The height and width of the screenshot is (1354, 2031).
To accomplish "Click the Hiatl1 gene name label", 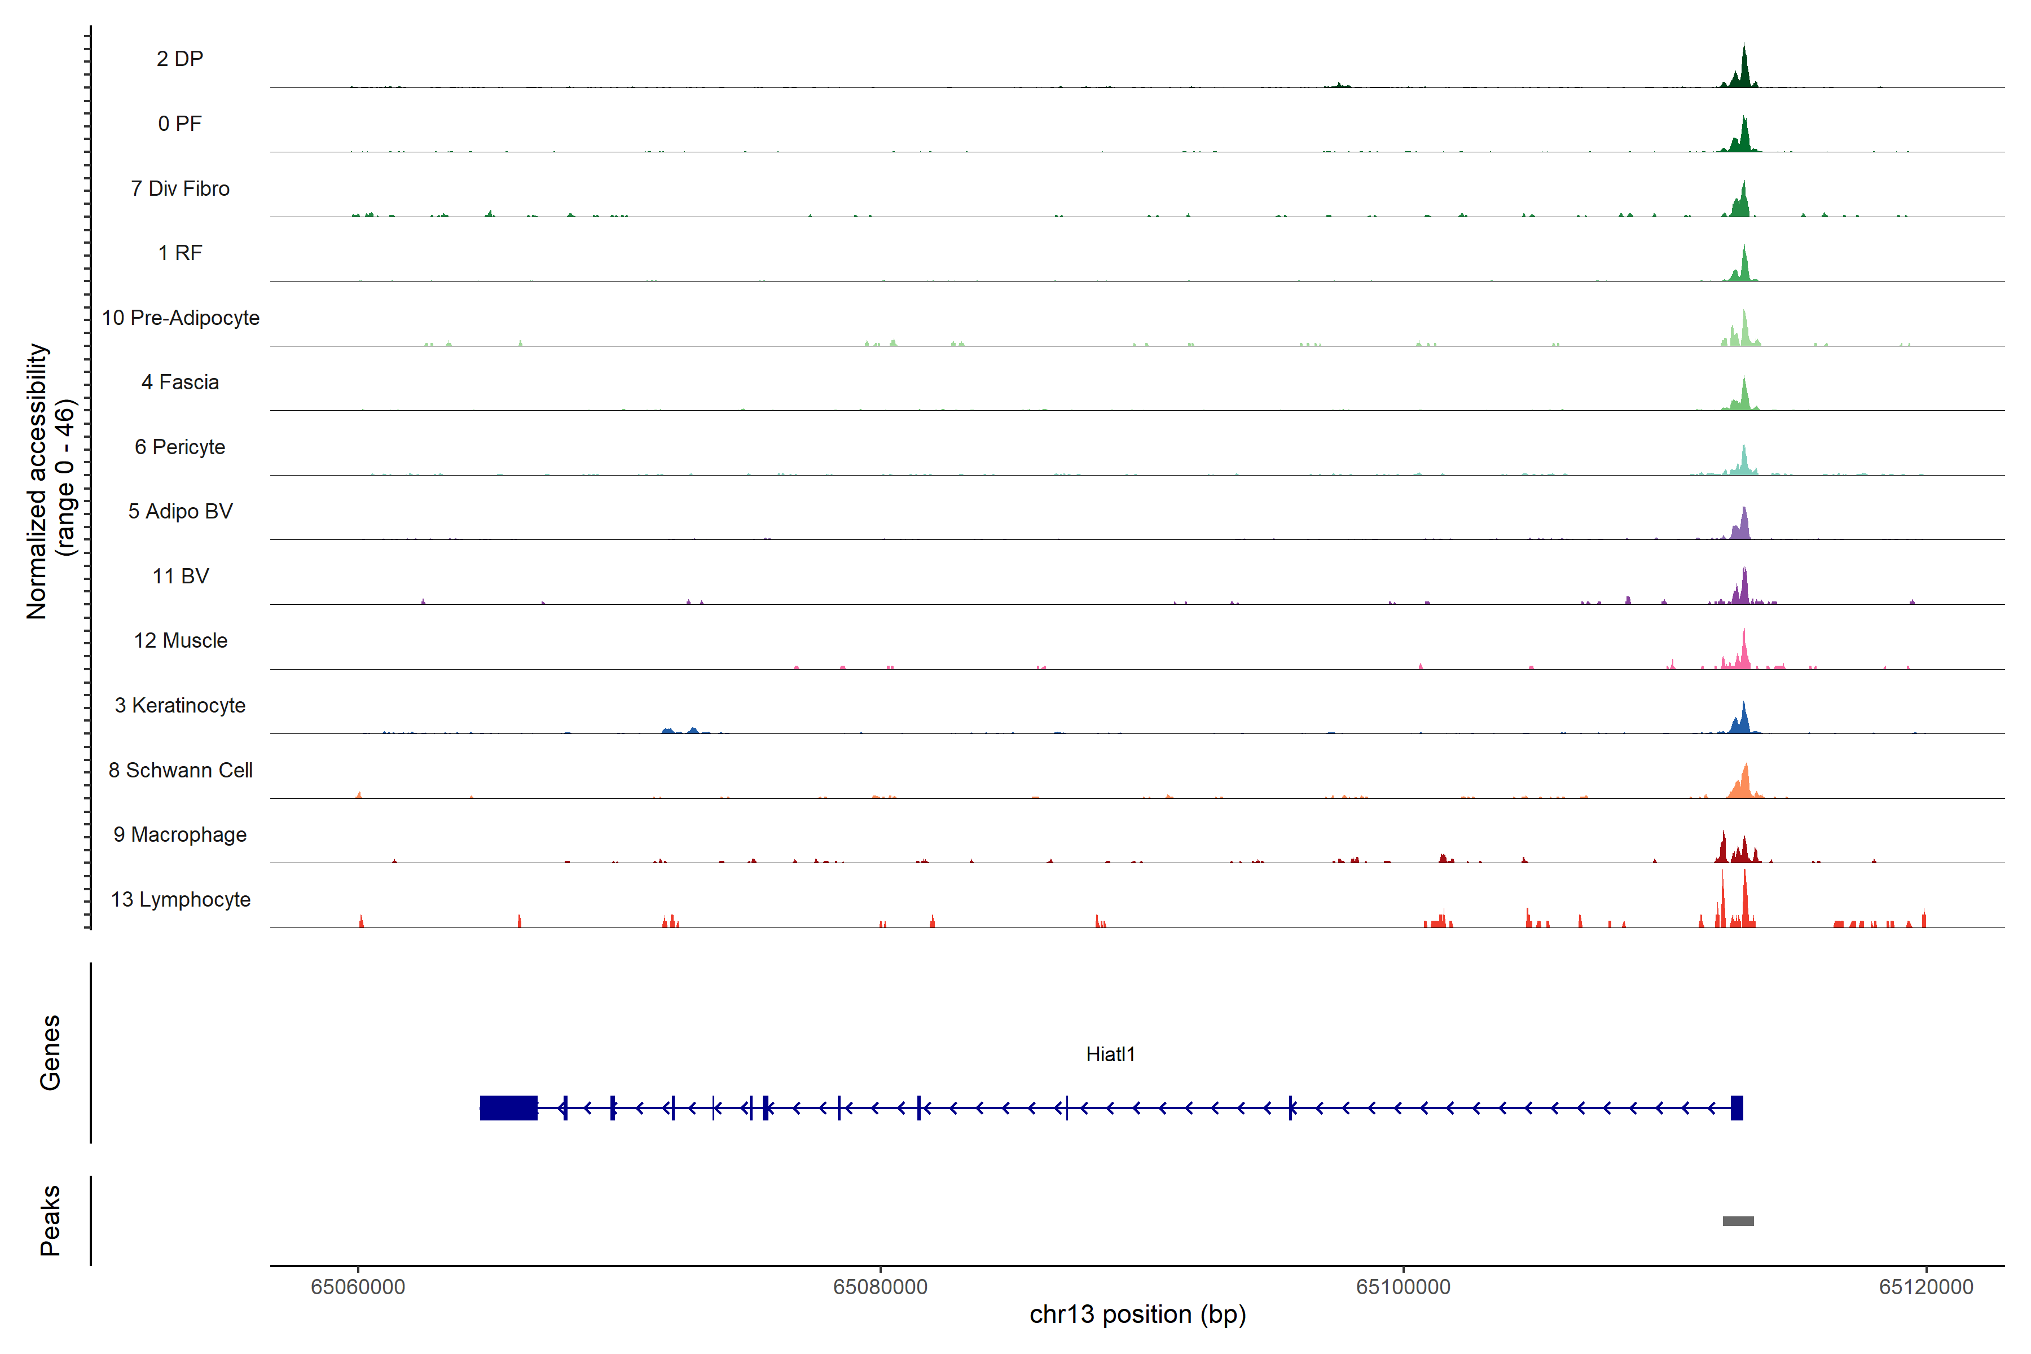I will [1110, 1053].
